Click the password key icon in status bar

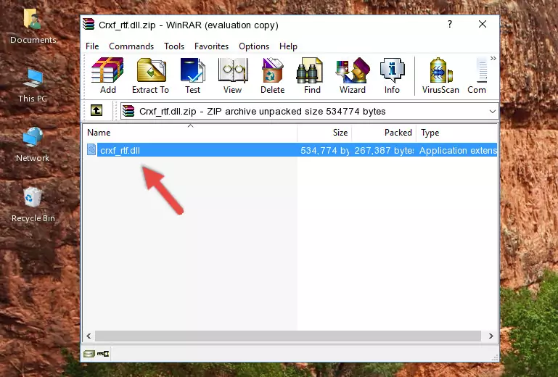(x=103, y=354)
